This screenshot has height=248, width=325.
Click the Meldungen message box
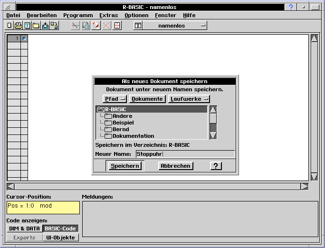click(x=200, y=219)
